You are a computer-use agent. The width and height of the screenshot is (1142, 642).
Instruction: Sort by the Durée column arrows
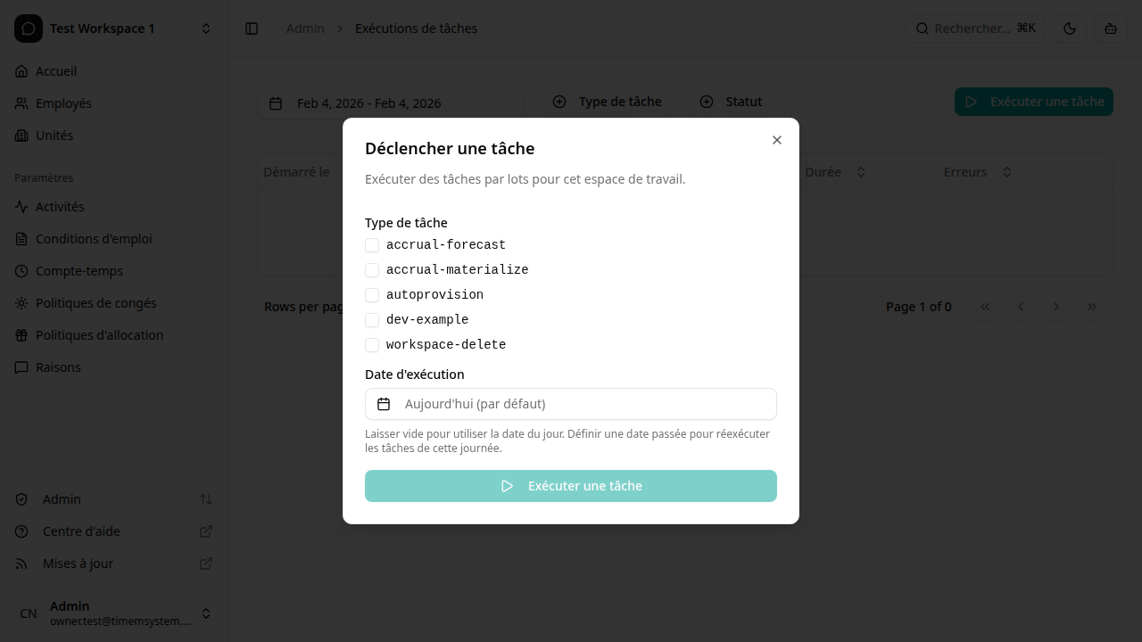[861, 172]
